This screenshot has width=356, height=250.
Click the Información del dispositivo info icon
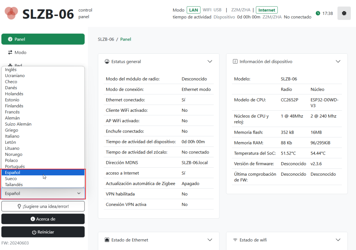[235, 61]
